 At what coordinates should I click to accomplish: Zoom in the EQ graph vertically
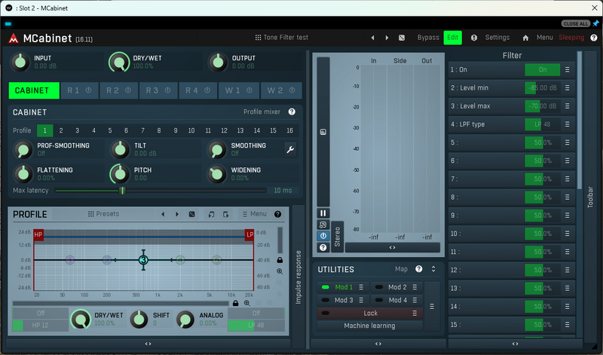[x=280, y=271]
